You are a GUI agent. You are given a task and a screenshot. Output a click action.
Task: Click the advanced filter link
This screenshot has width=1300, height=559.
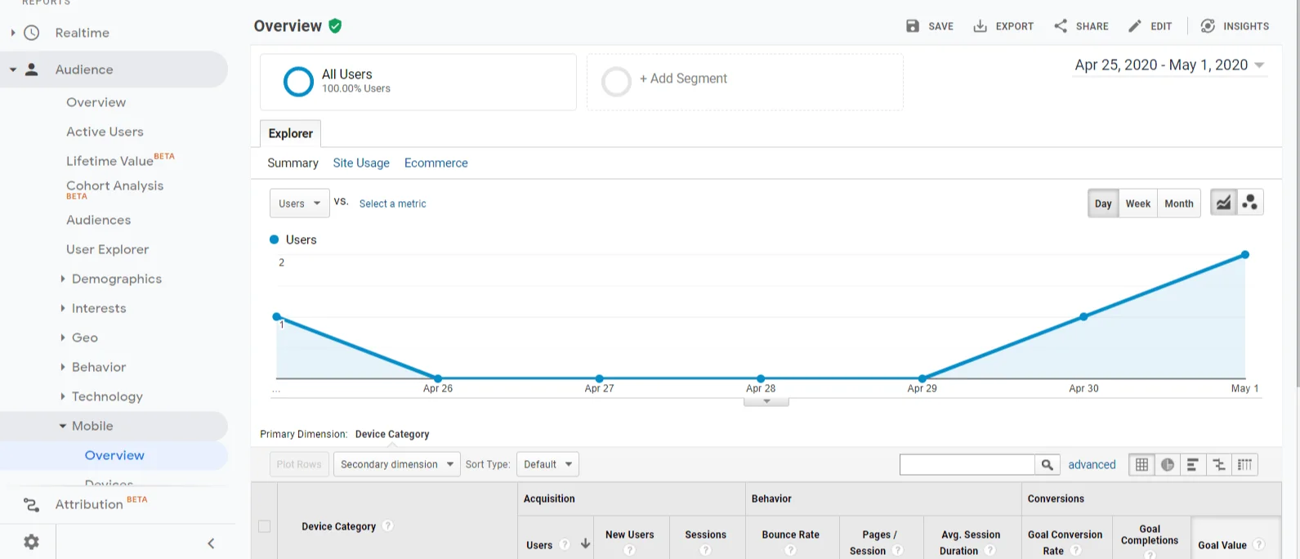(x=1092, y=464)
